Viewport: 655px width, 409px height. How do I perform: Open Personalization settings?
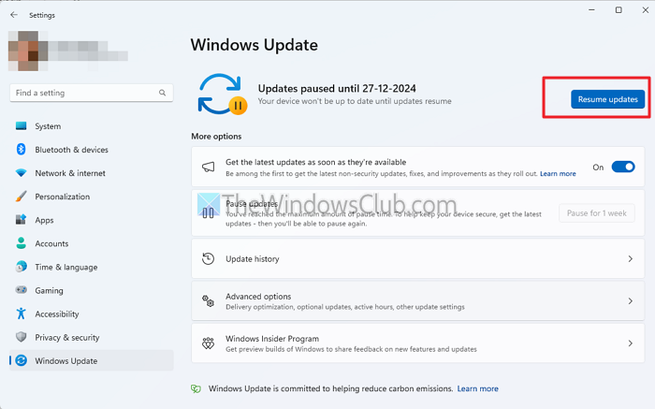click(91, 196)
